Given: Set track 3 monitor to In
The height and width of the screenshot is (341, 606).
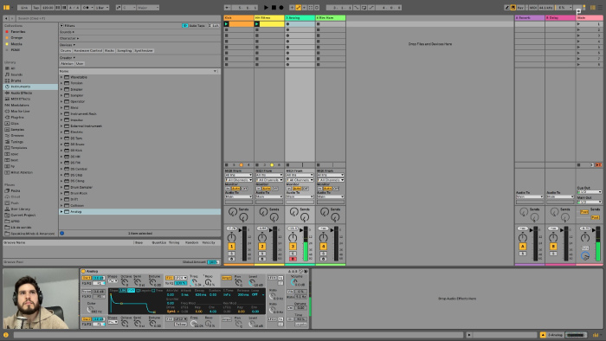Looking at the screenshot, I should [x=289, y=189].
